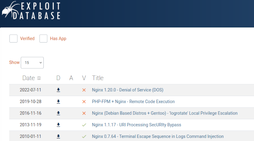
Task: Click verified checkmark for Nginx 1.1.17
Action: coord(84,125)
